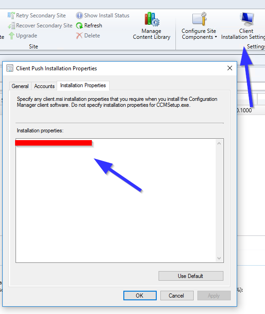Open Manage Content Library
Screen dimensions: 265x314
tap(152, 26)
